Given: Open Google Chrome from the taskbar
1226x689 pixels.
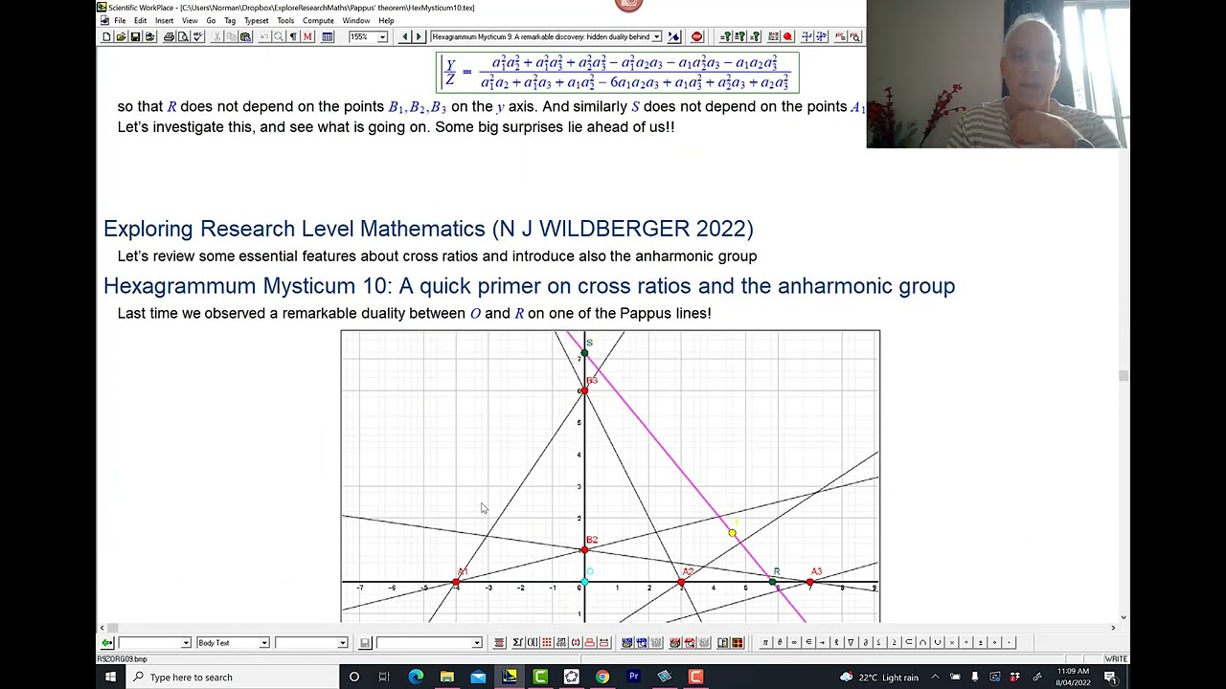Looking at the screenshot, I should pos(602,677).
